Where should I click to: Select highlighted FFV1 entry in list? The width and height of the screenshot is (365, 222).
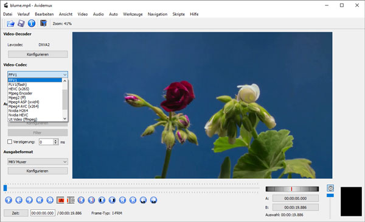[35, 80]
